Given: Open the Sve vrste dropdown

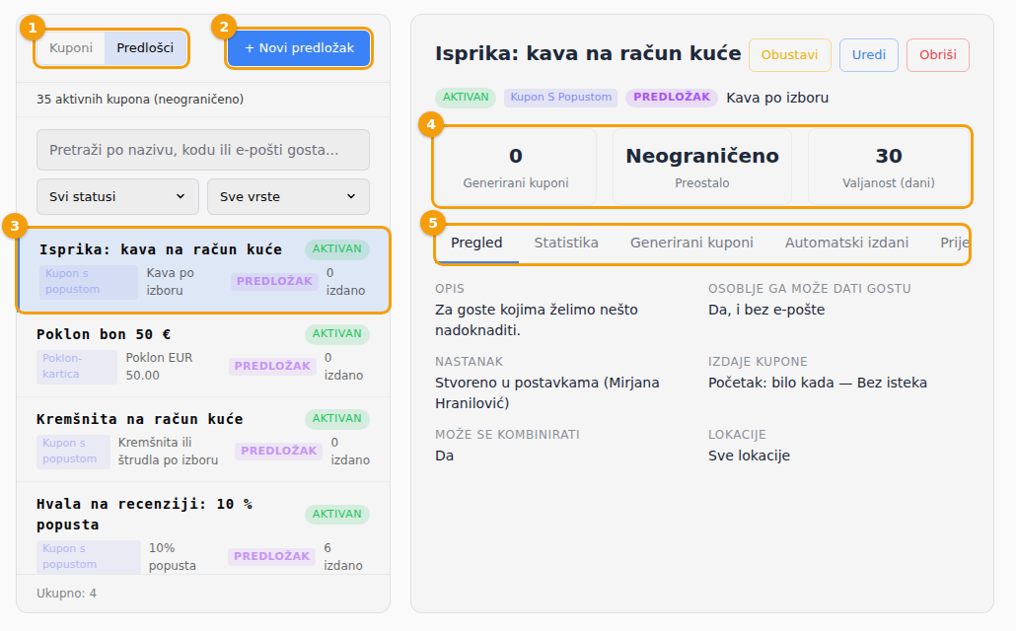Looking at the screenshot, I should [x=288, y=196].
